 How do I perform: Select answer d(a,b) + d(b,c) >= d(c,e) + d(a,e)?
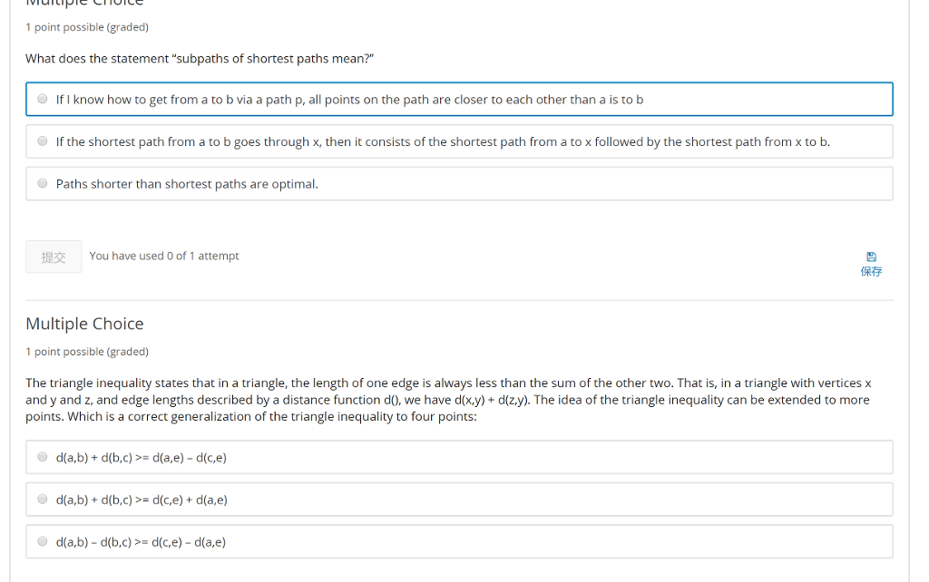coord(42,499)
